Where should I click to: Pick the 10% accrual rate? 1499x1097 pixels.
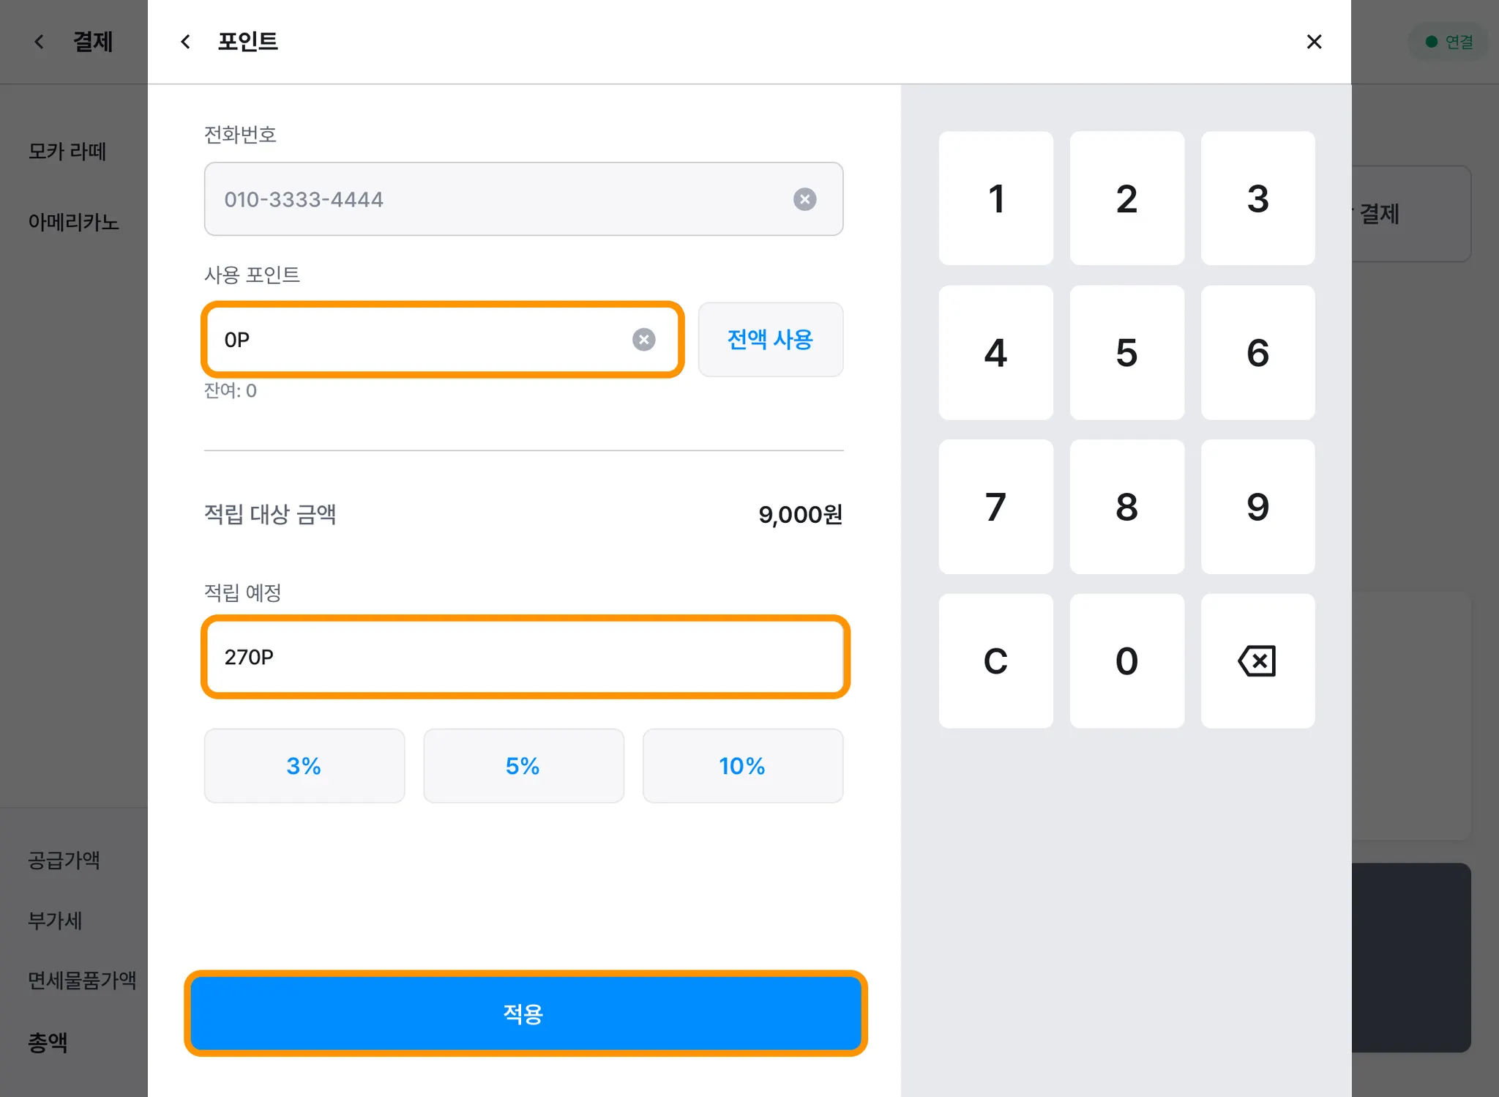coord(742,766)
